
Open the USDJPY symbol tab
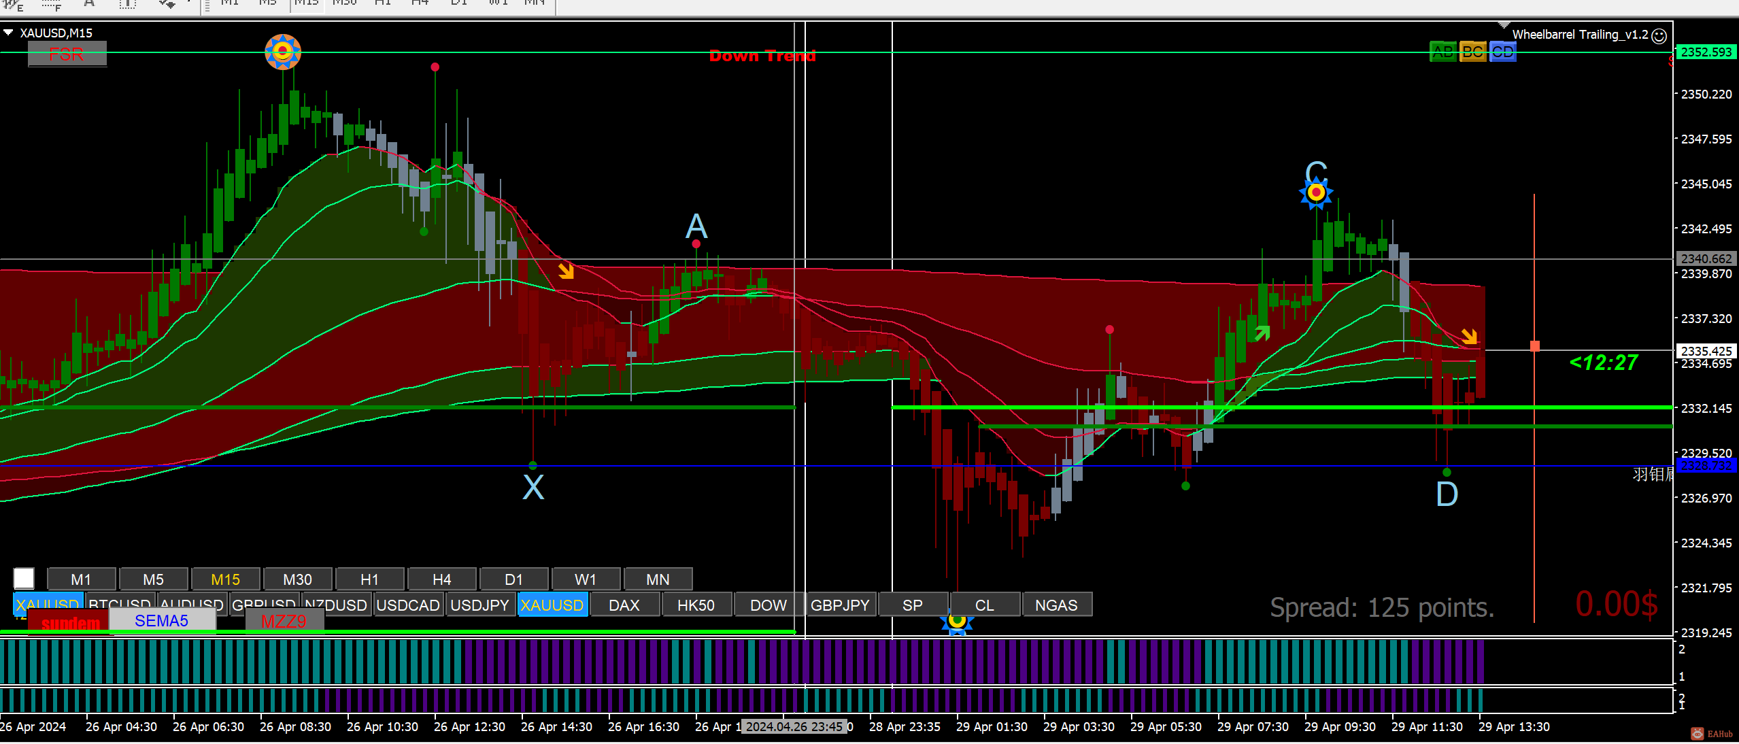click(479, 605)
